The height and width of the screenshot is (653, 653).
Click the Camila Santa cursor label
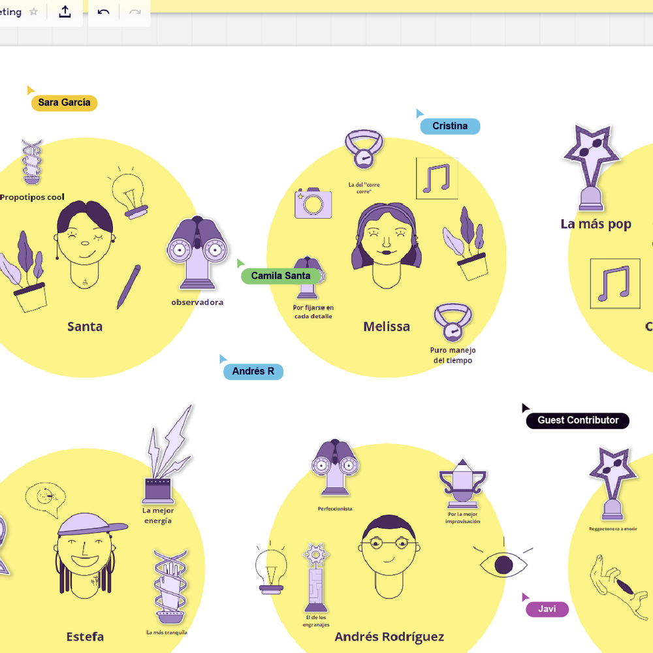(x=281, y=276)
